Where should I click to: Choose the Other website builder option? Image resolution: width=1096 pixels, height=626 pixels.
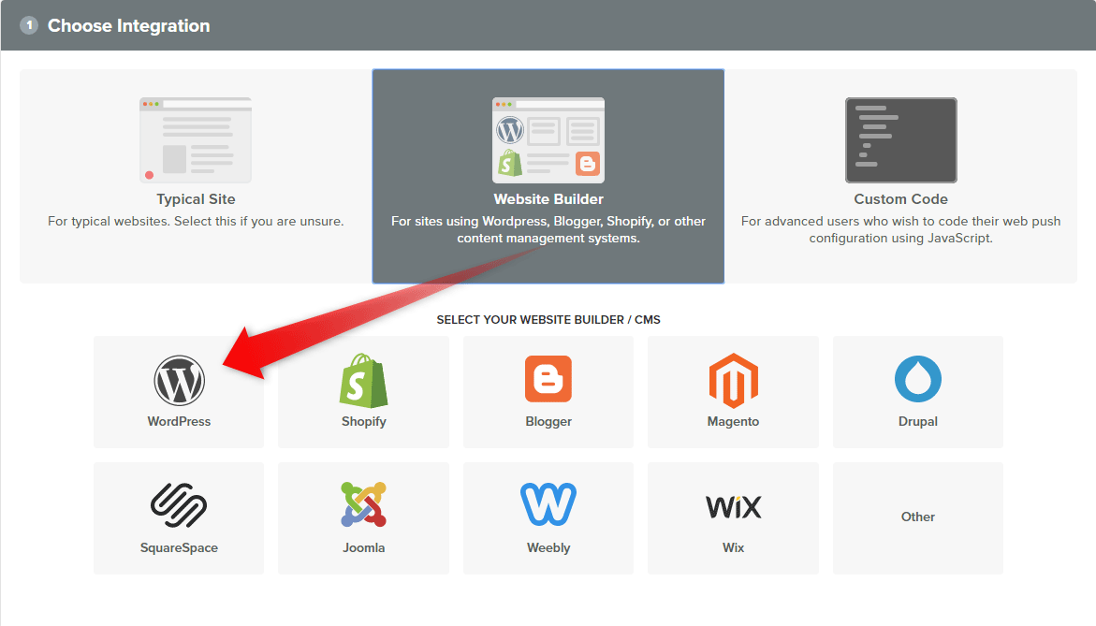tap(917, 517)
